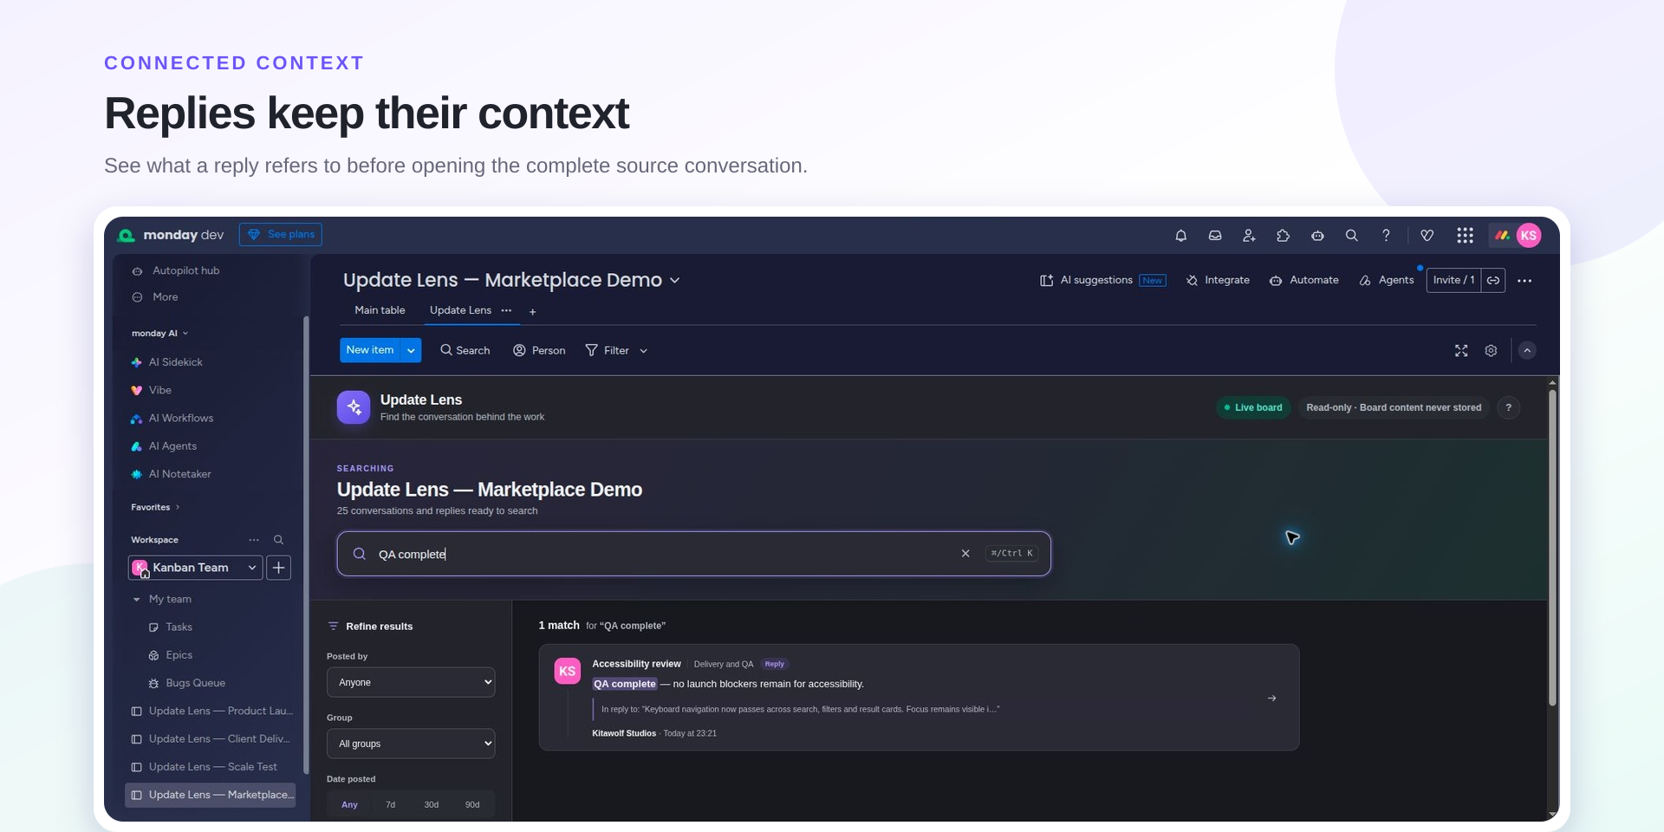Collapse the My team folder
This screenshot has height=832, width=1664.
point(136,600)
